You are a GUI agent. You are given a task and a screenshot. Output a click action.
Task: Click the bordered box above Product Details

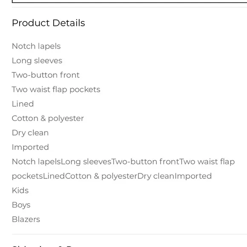(x=129, y=1)
